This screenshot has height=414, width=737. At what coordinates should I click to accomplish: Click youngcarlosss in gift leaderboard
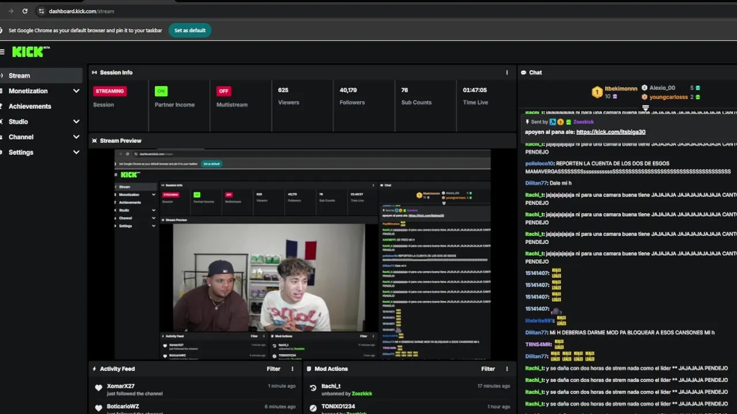668,97
